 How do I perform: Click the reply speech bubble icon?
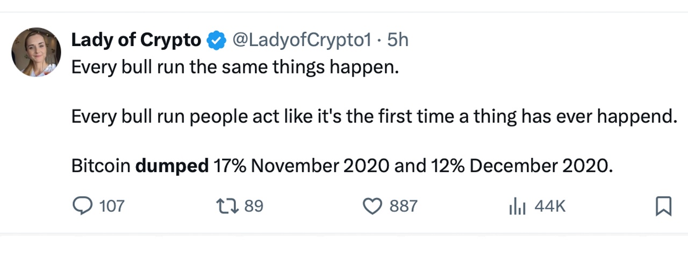coord(82,206)
